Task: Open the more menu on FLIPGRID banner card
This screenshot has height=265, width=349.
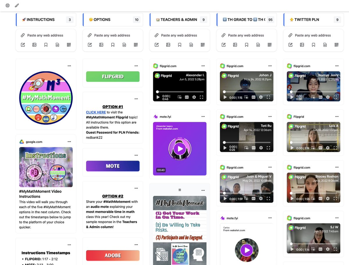Action: click(x=136, y=66)
